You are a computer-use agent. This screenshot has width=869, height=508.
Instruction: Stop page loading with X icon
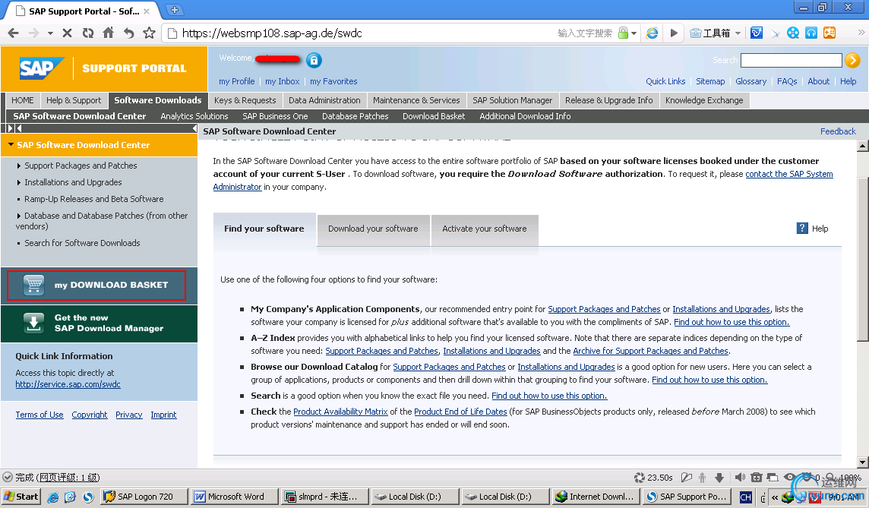(67, 33)
